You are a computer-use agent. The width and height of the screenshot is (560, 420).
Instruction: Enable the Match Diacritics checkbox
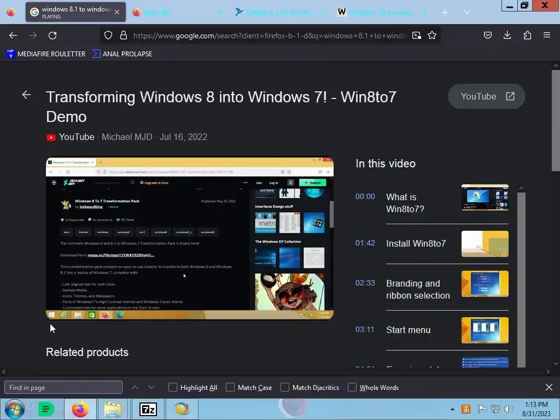pyautogui.click(x=284, y=388)
